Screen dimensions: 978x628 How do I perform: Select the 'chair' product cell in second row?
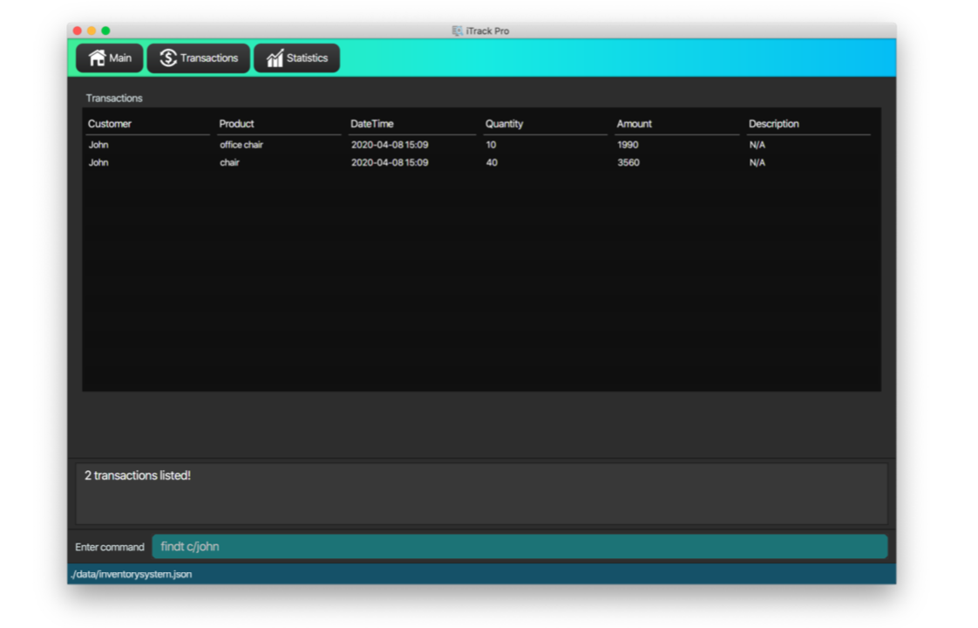coord(229,162)
